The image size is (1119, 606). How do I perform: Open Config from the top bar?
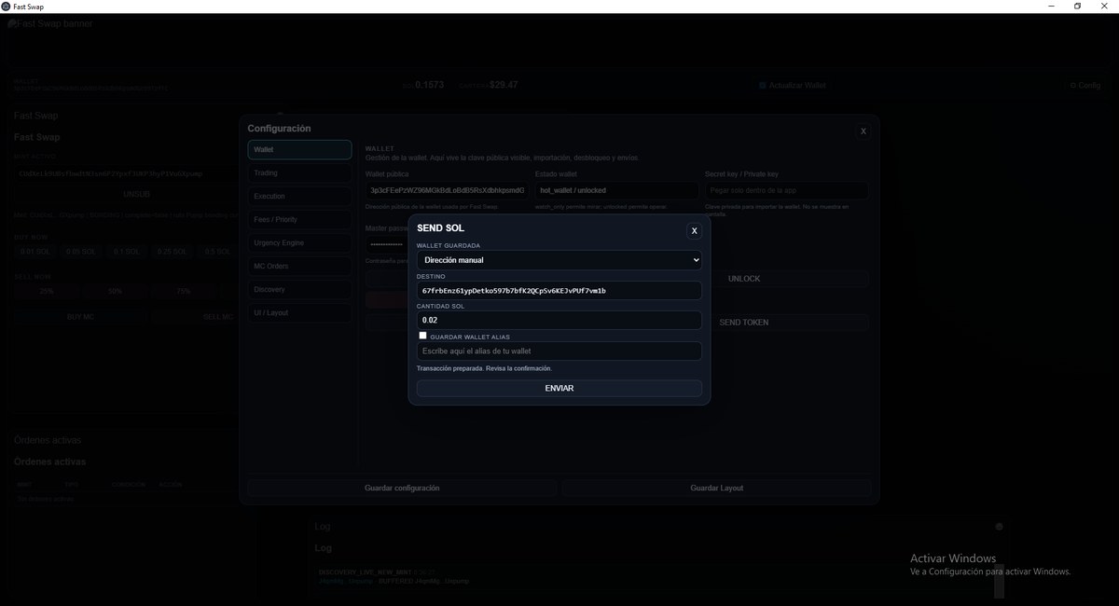pos(1085,85)
